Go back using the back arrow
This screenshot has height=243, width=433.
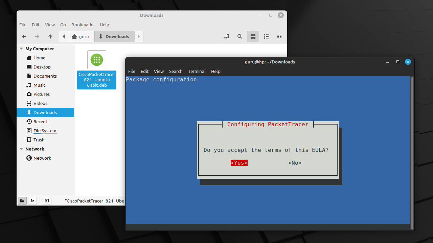24,36
